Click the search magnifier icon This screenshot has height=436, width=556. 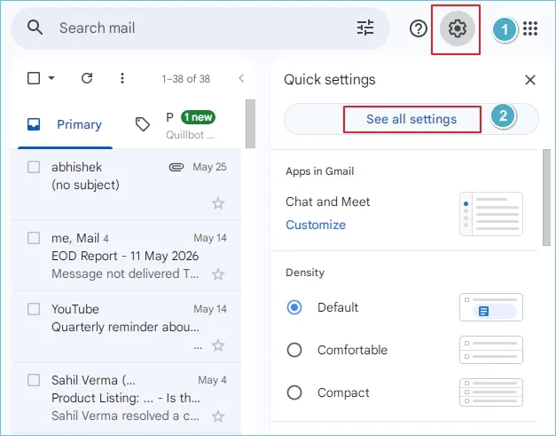click(x=35, y=28)
